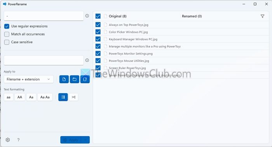Apply title case 'Aa' formatting
Viewport: 272px width, 147px height.
(31, 97)
